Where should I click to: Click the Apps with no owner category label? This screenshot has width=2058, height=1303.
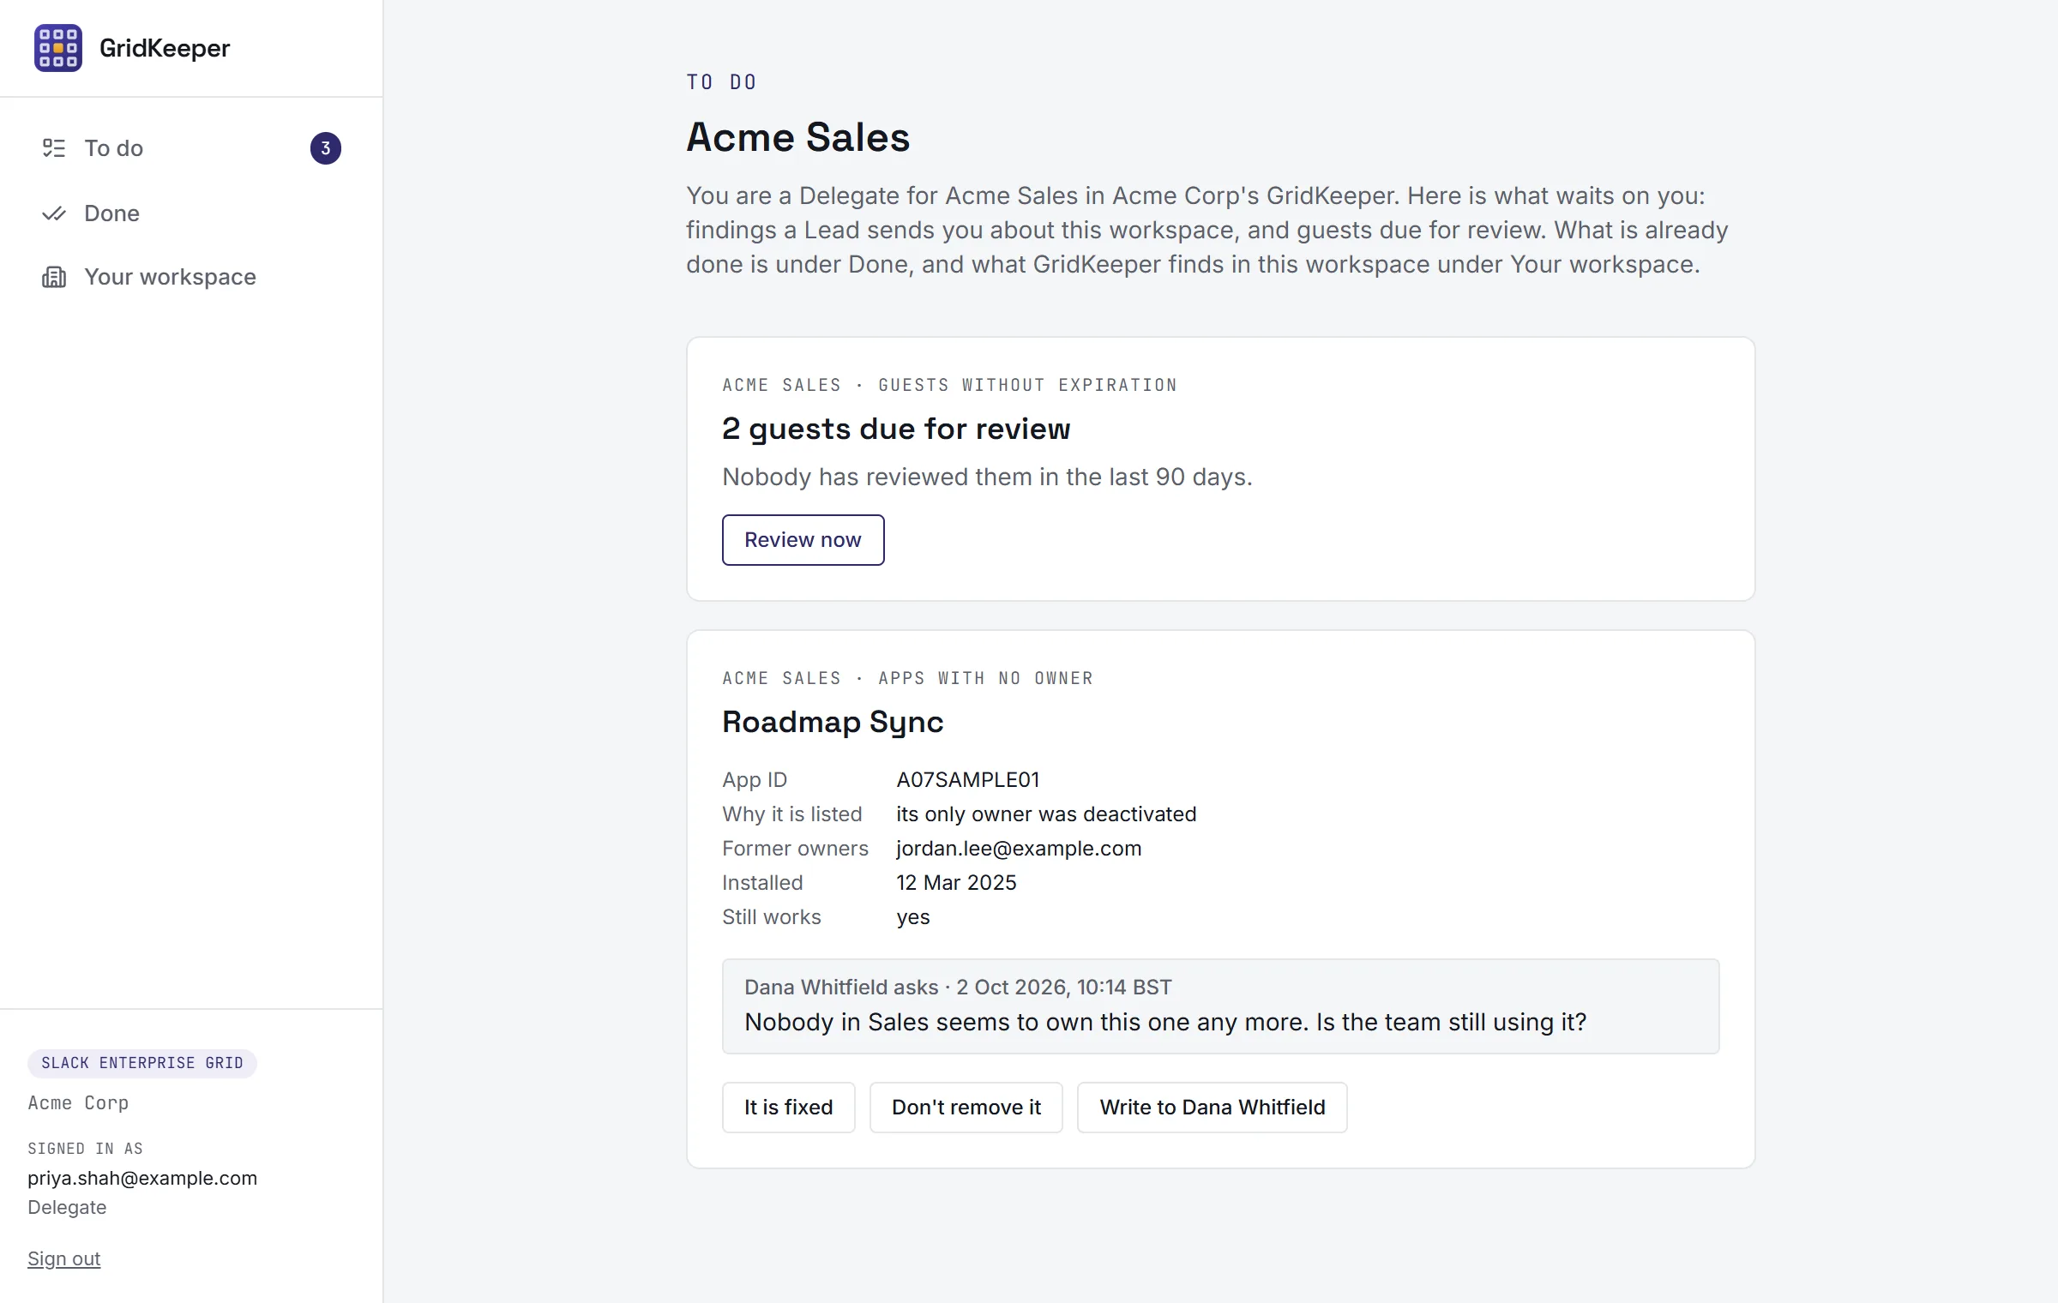pyautogui.click(x=985, y=678)
